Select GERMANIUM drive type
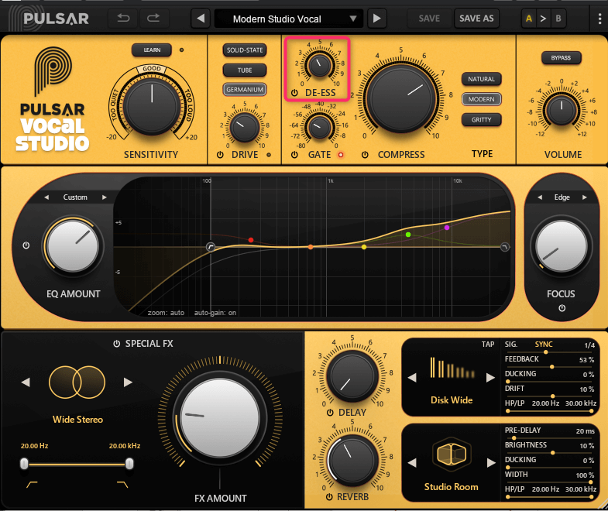Screen dimensions: 608x511 click(245, 90)
